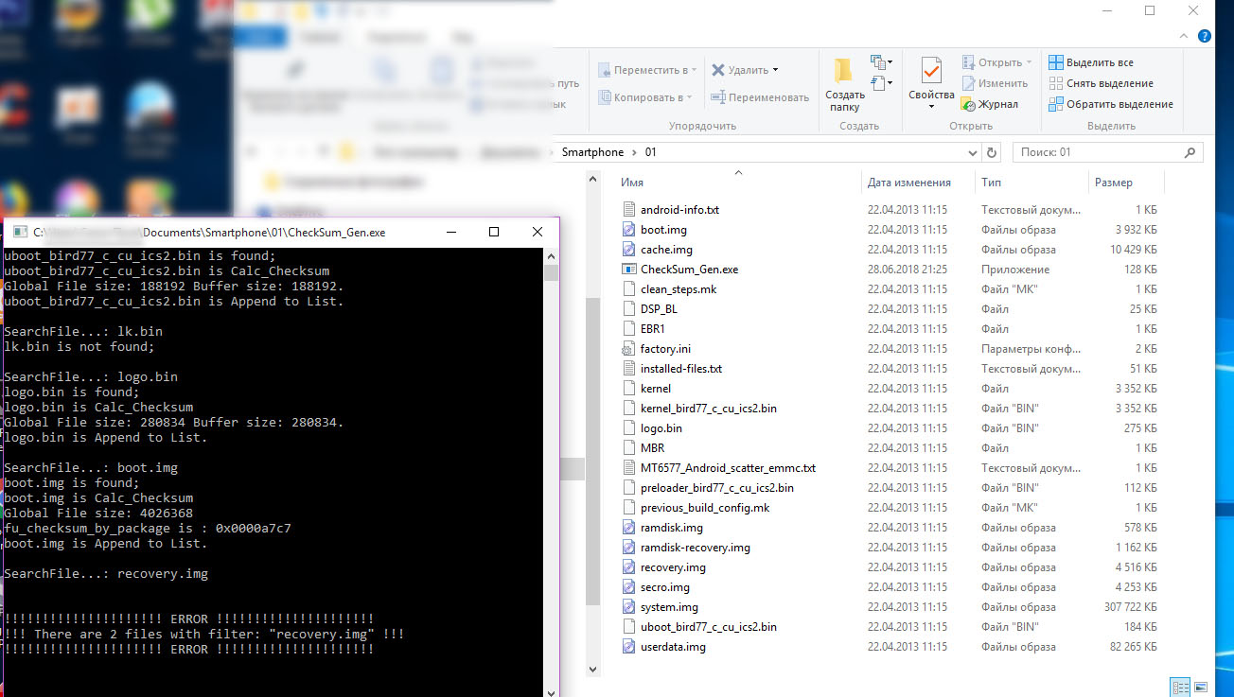Open Свойства via its checkmark icon
This screenshot has width=1234, height=697.
(931, 71)
